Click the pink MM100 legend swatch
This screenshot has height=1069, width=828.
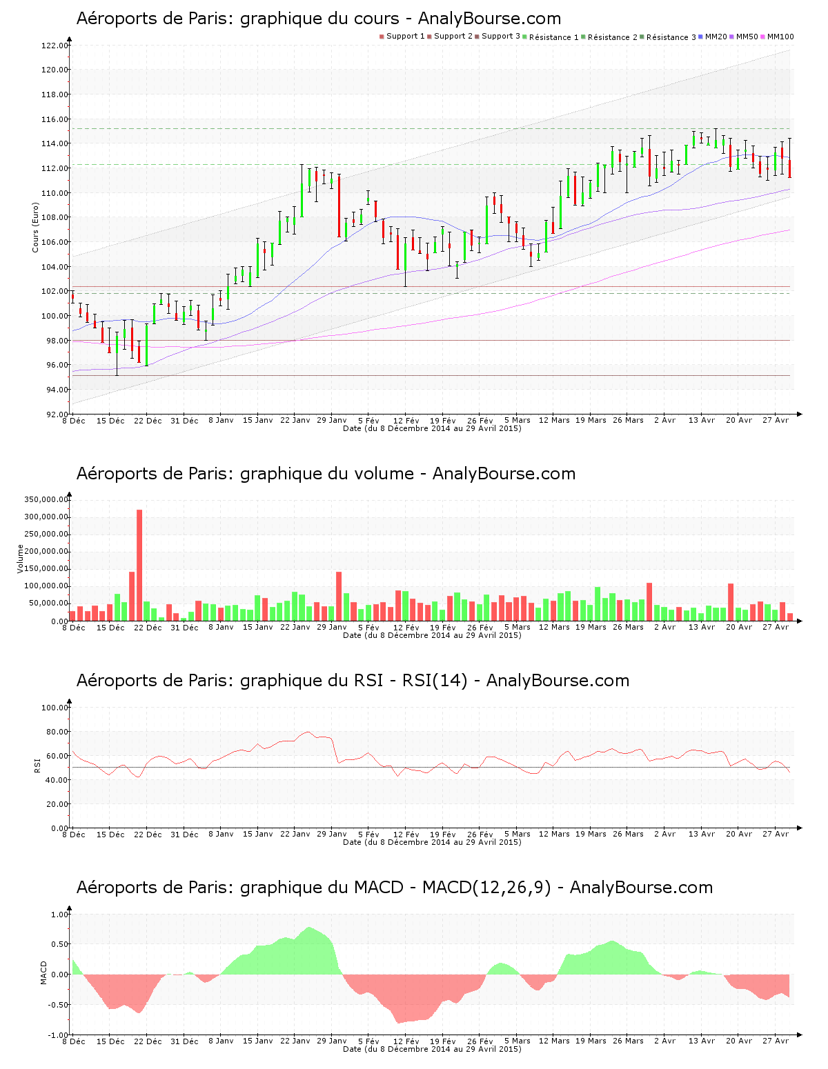pos(763,37)
